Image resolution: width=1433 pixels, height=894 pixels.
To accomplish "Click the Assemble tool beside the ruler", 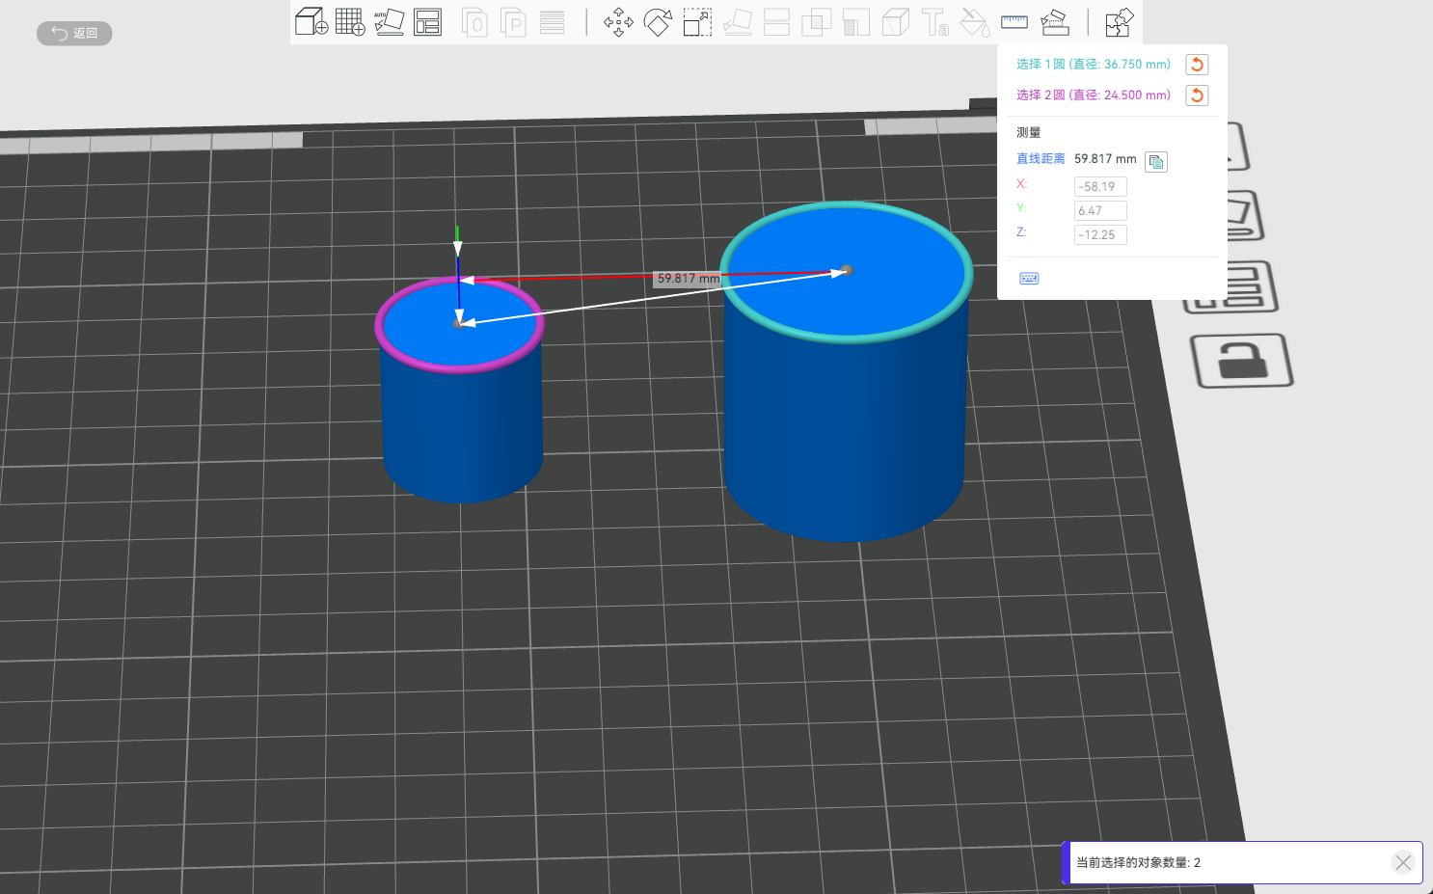I will point(1055,21).
